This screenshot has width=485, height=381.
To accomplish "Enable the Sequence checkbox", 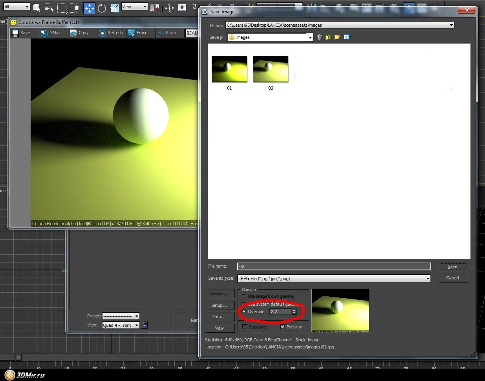I will tap(245, 327).
